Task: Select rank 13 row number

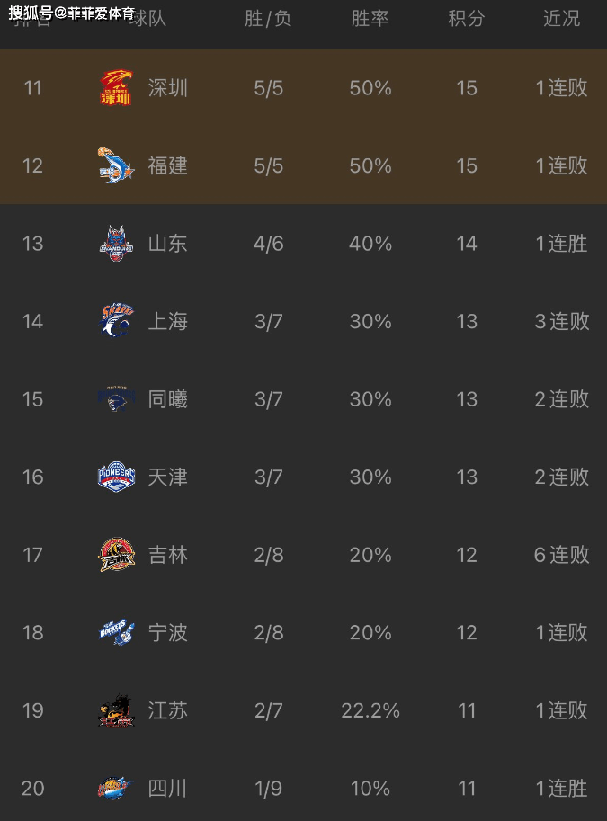Action: [32, 244]
